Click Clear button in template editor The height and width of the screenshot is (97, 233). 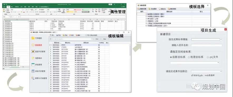[x=105, y=39]
